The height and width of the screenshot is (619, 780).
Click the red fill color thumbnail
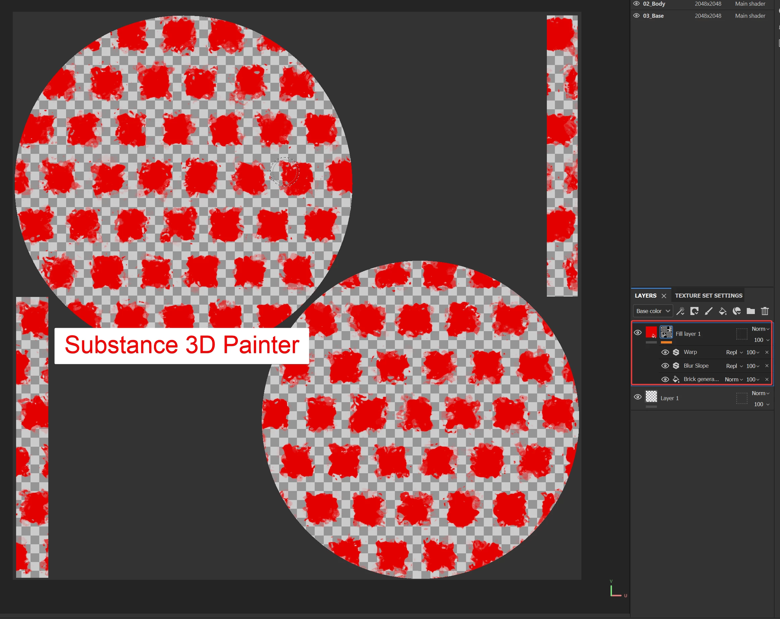[x=651, y=332]
